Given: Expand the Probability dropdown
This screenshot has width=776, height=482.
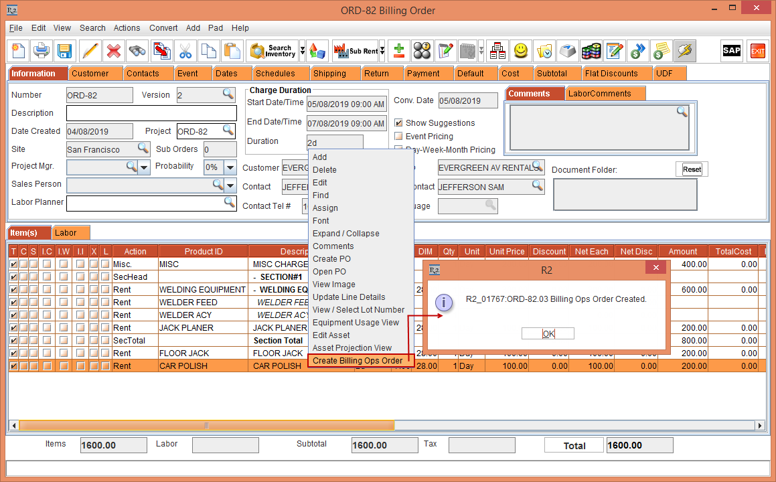Looking at the screenshot, I should [x=230, y=167].
